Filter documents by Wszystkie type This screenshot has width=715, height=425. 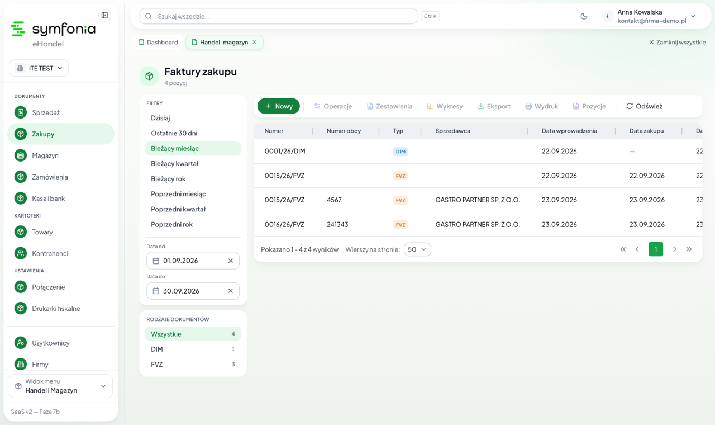click(193, 334)
